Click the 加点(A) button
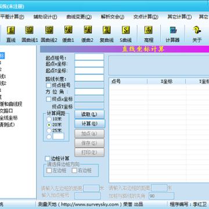 [89, 134]
